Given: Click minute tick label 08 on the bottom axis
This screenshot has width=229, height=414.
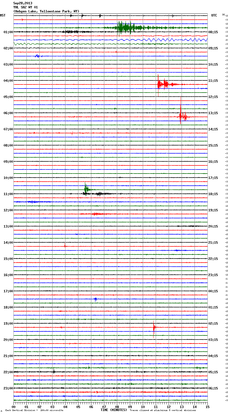Looking at the screenshot, I should click(x=117, y=407).
